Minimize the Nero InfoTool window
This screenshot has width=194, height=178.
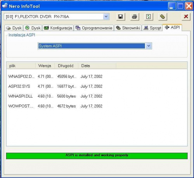(x=172, y=6)
